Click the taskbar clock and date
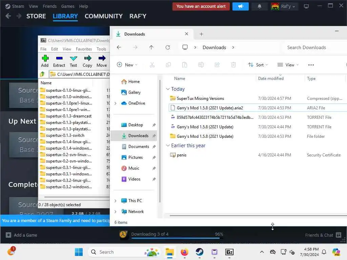The width and height of the screenshot is (347, 260). pyautogui.click(x=309, y=252)
